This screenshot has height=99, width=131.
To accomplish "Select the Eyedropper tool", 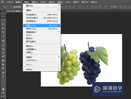I will click(3, 36).
